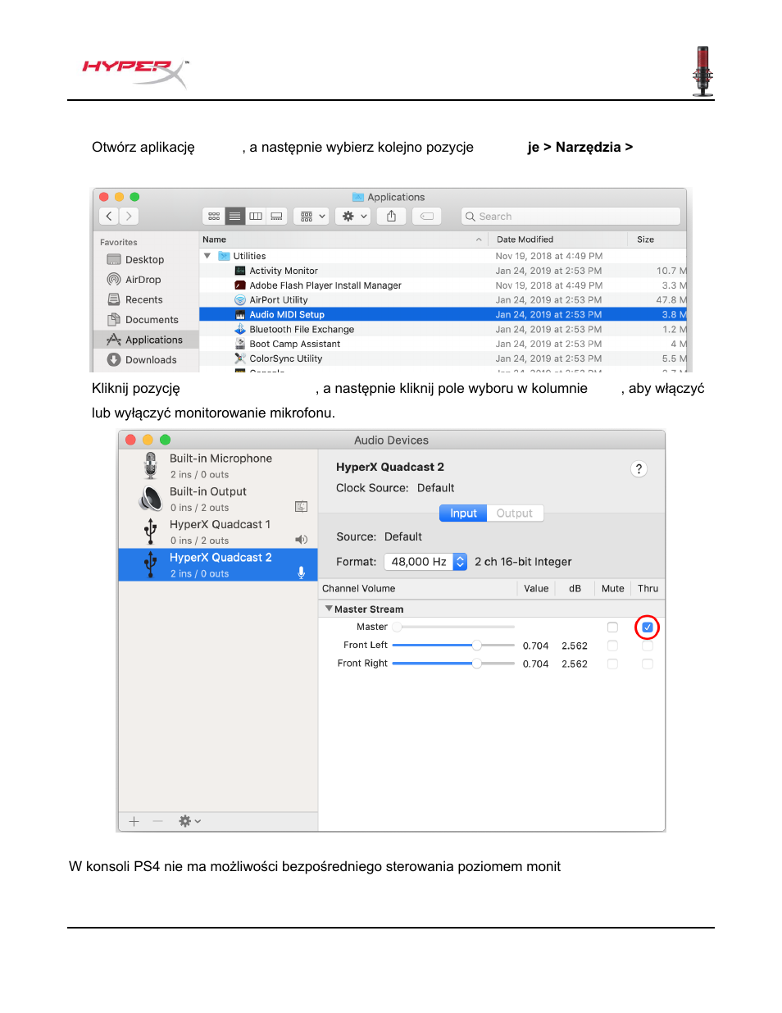Open the 48,000 Hz format dropdown
The width and height of the screenshot is (782, 1013).
coord(425,562)
